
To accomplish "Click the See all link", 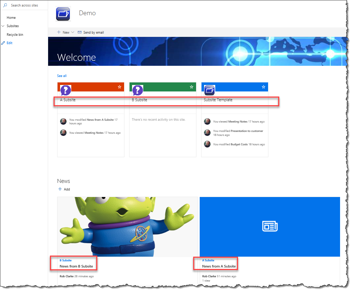I will point(62,76).
